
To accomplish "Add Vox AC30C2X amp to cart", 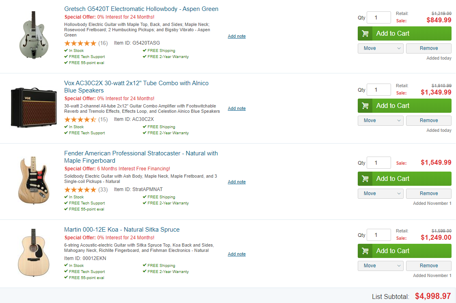I will (x=404, y=106).
